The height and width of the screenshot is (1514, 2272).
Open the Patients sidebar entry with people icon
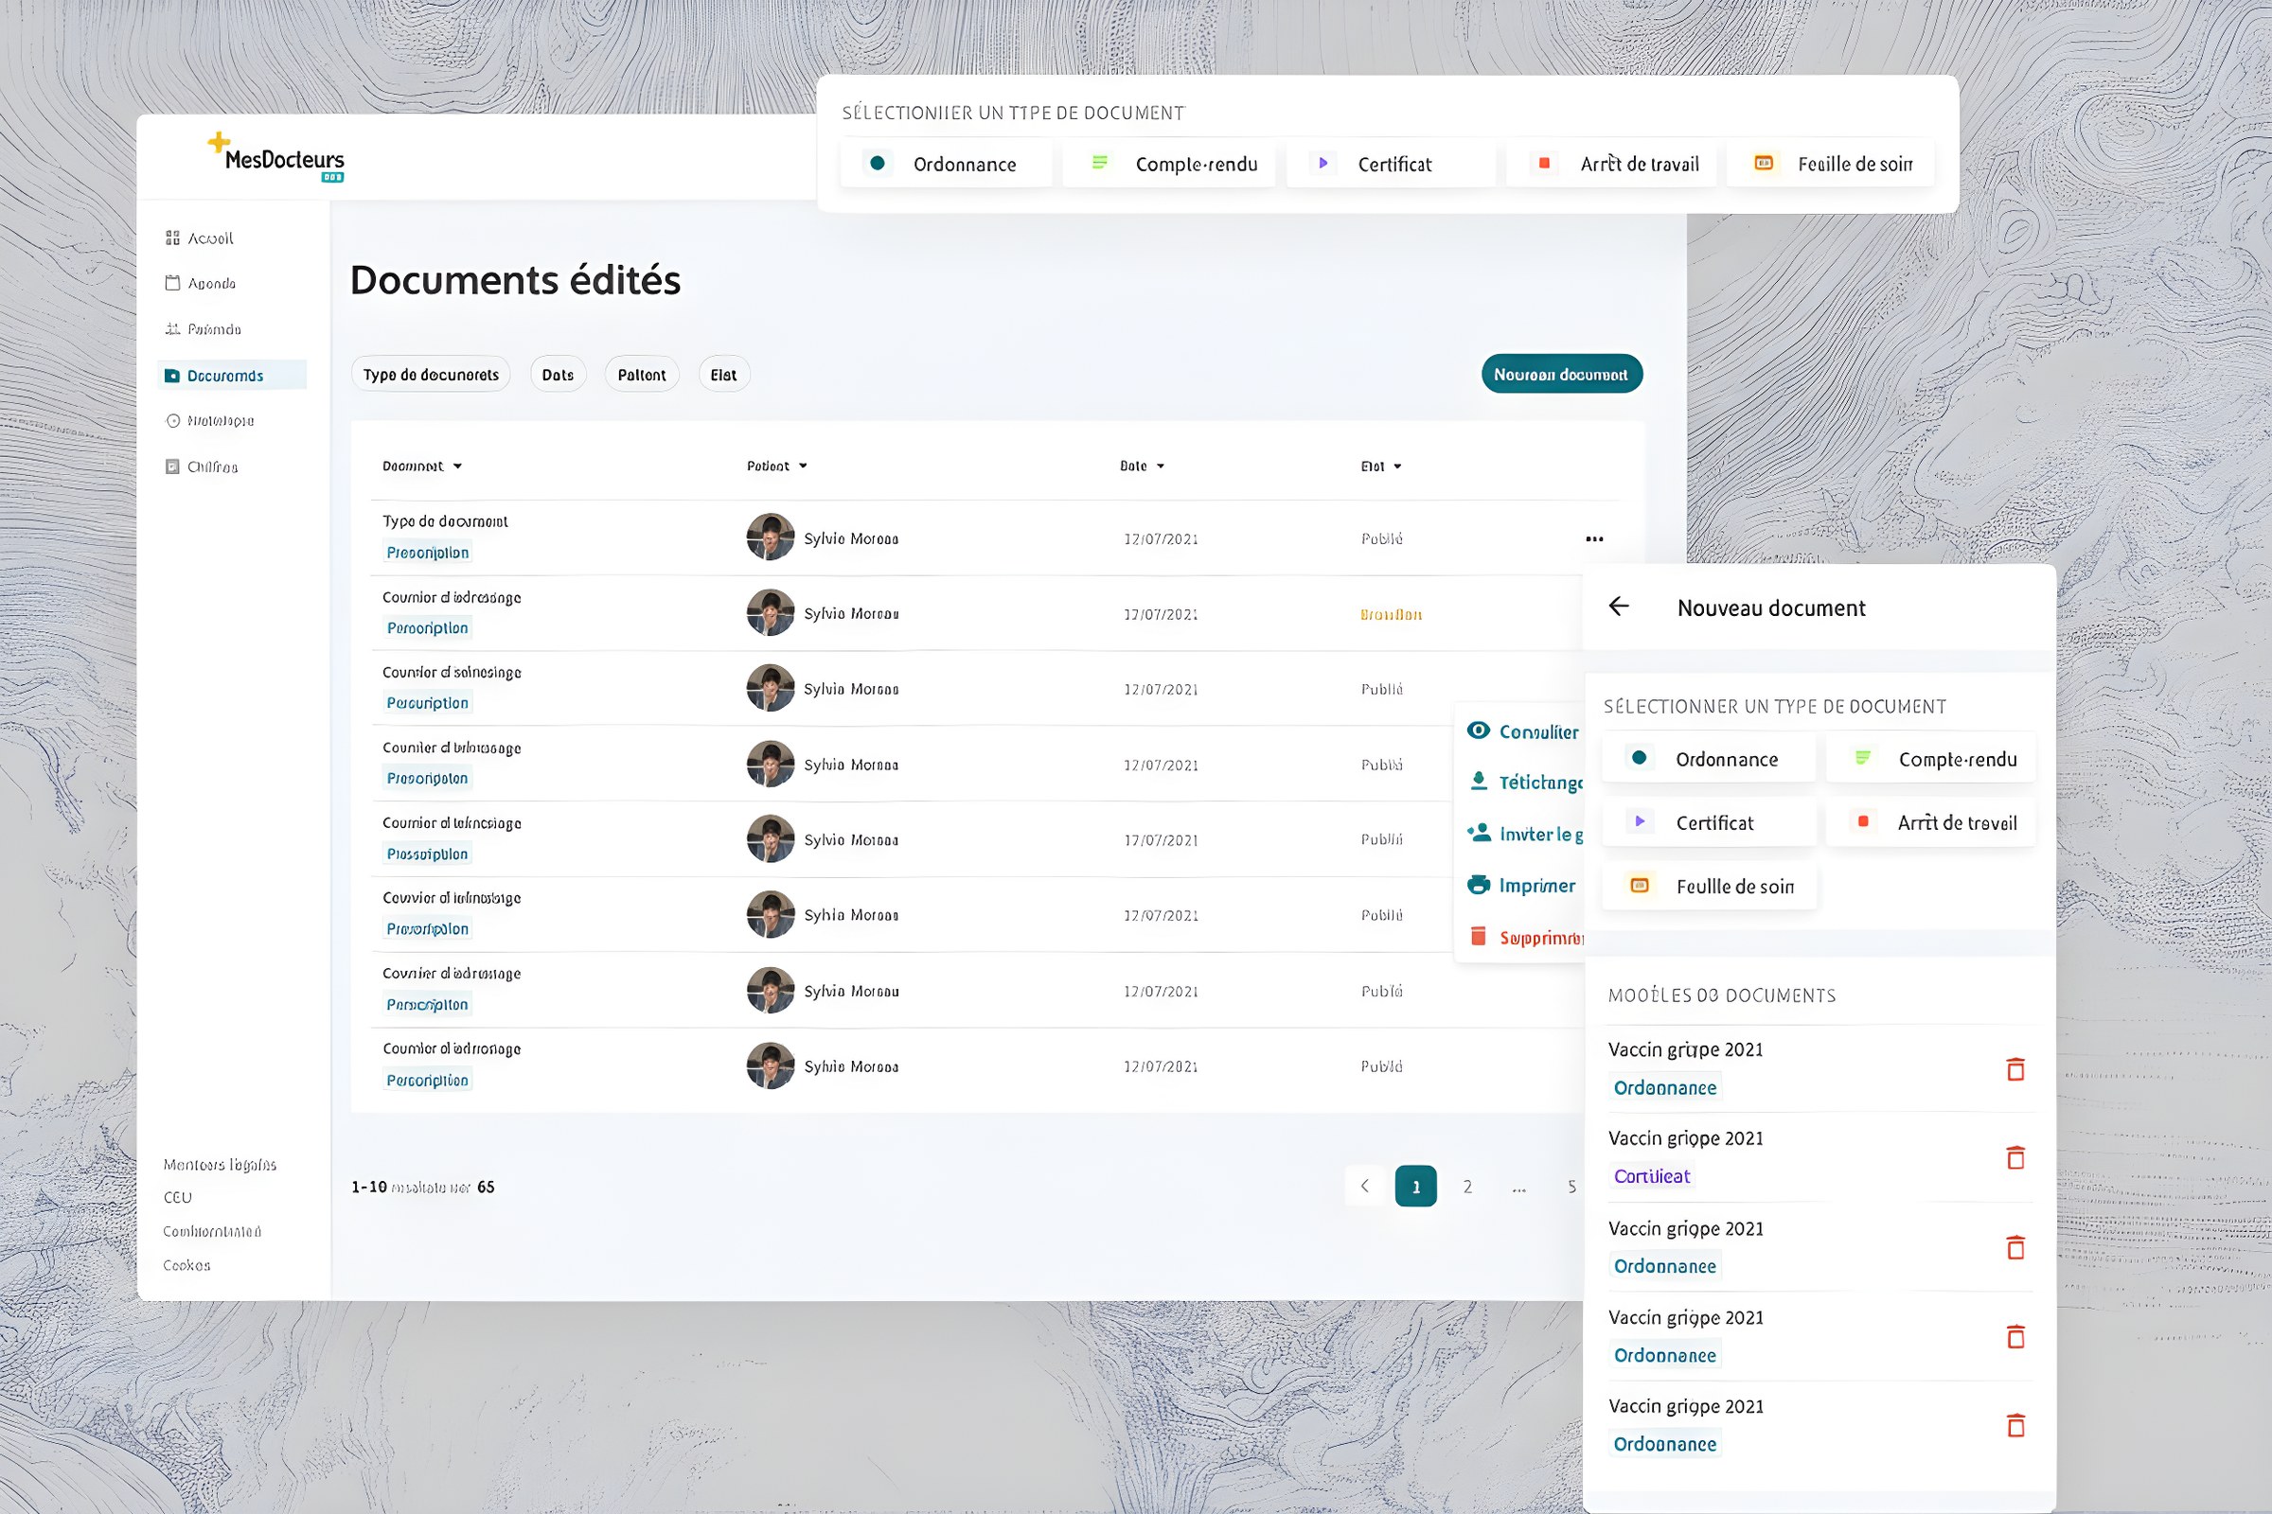[203, 329]
